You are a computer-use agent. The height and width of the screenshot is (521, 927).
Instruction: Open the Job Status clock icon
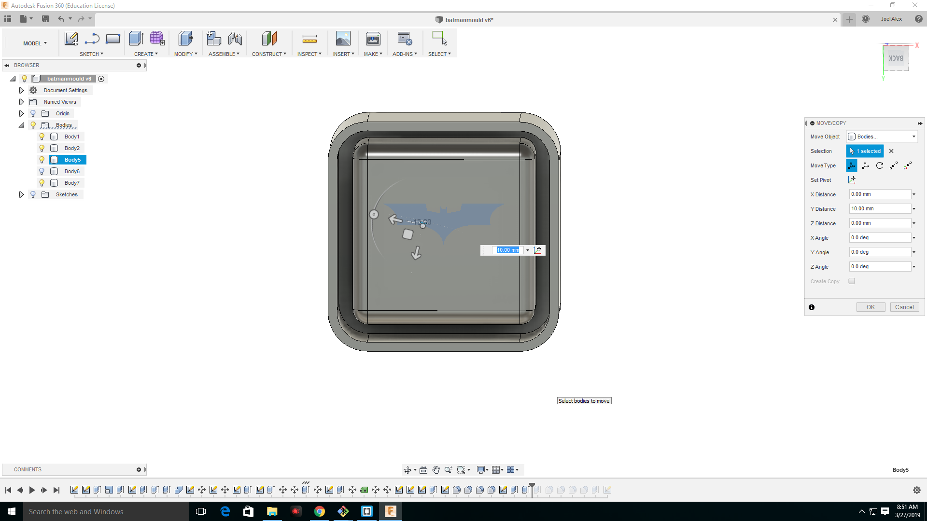click(x=866, y=19)
